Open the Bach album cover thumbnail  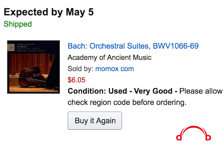pyautogui.click(x=34, y=67)
